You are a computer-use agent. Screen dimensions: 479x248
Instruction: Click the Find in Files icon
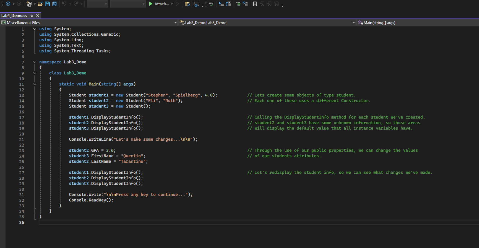tap(187, 4)
